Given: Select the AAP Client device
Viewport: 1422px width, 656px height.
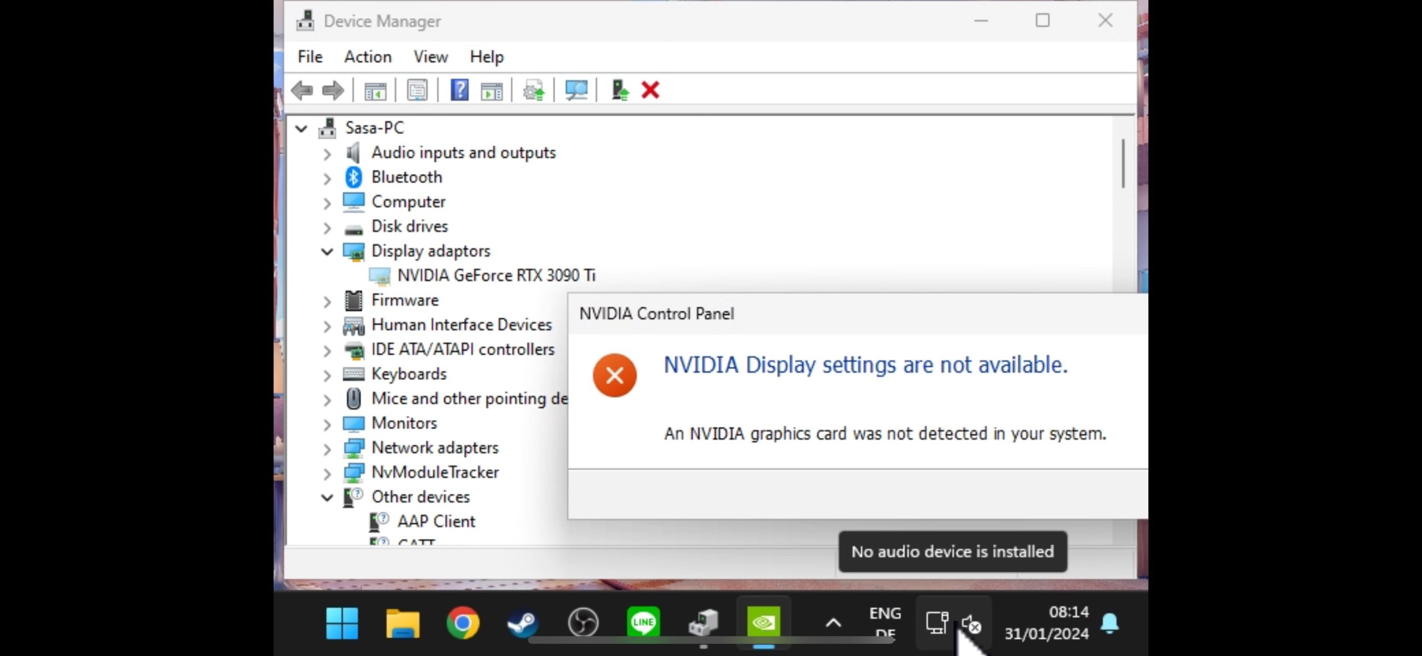Looking at the screenshot, I should (x=436, y=522).
